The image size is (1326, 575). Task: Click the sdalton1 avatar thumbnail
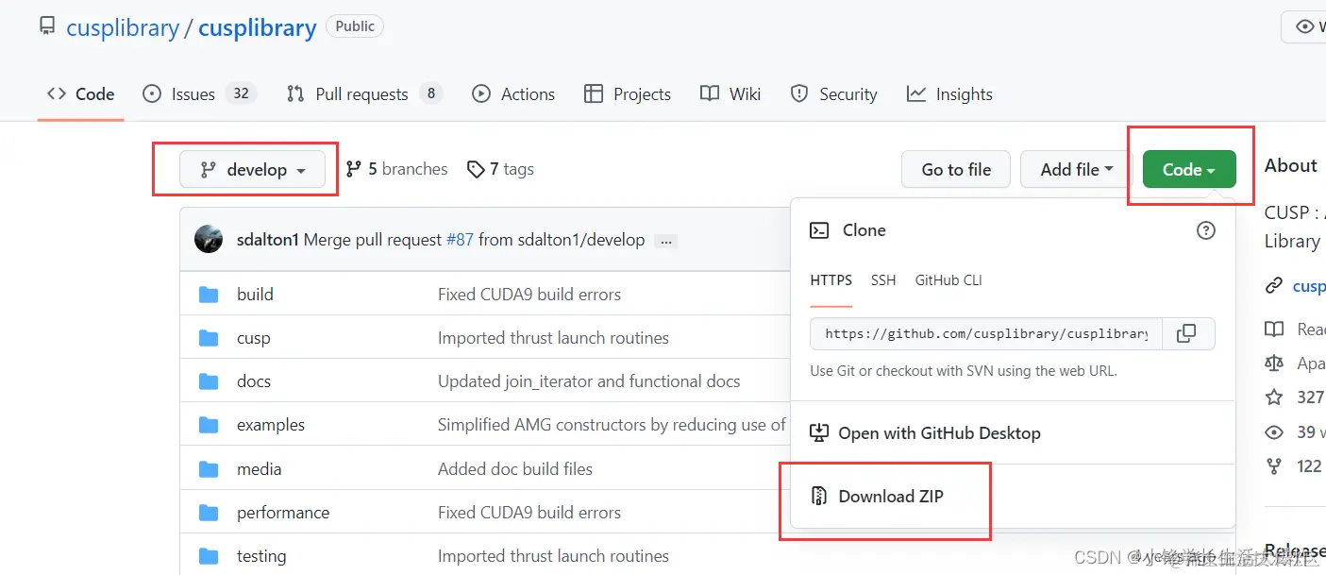(x=209, y=239)
